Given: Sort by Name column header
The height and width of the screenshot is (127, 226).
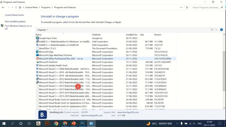Looking at the screenshot, I should [38, 35].
